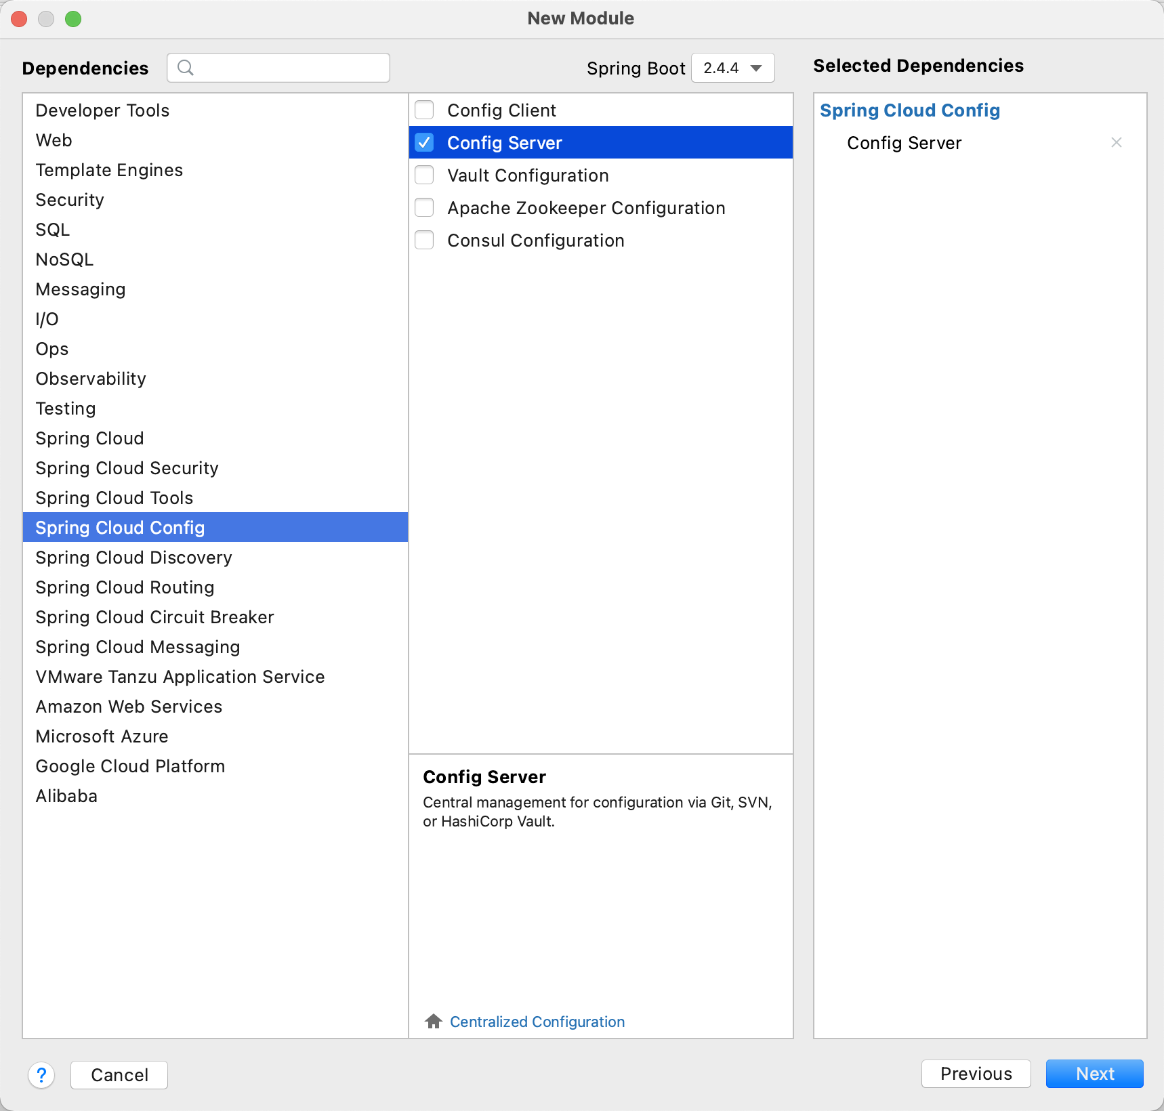Check the Vault Configuration checkbox

click(425, 175)
